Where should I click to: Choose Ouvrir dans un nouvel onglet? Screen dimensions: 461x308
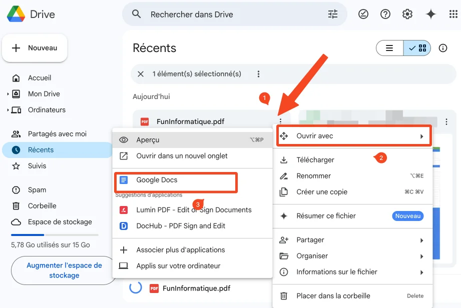point(193,156)
